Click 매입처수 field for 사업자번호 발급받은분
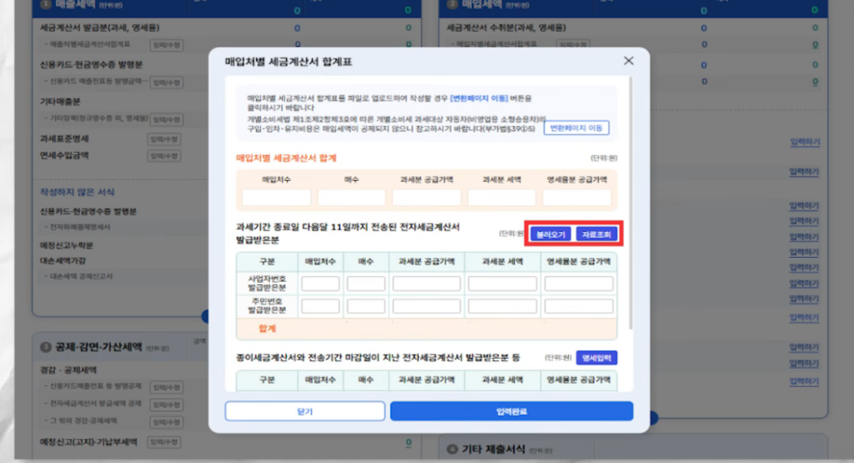 [x=320, y=284]
